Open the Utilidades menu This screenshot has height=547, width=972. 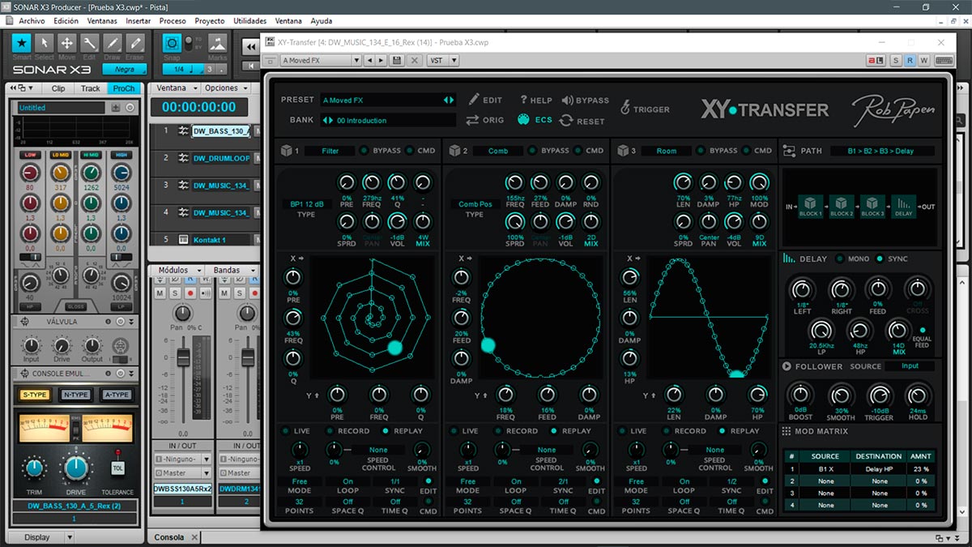(x=249, y=21)
